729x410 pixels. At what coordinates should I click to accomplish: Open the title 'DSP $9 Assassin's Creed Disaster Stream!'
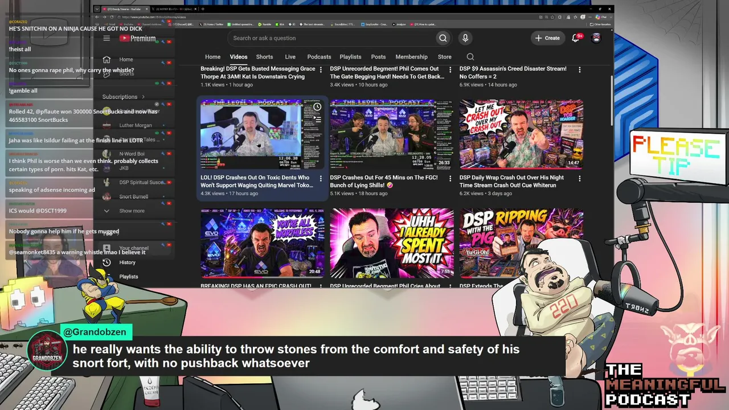click(513, 72)
